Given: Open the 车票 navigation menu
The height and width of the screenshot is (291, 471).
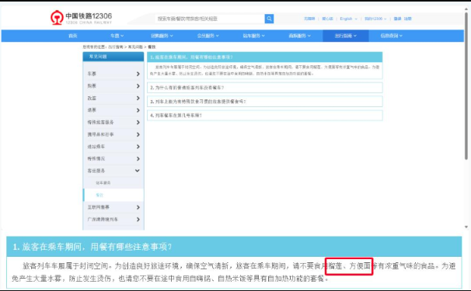Looking at the screenshot, I should 117,36.
